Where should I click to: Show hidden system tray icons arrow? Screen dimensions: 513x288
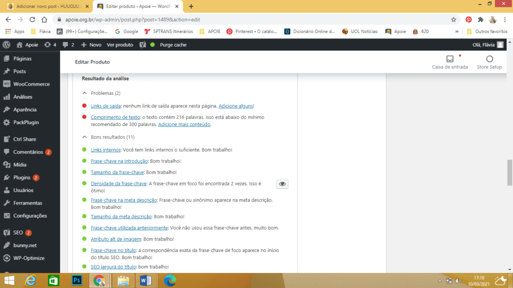(440, 281)
